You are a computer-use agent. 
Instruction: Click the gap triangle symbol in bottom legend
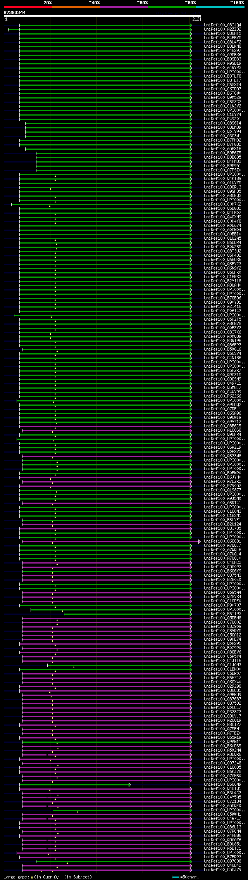click(32, 877)
